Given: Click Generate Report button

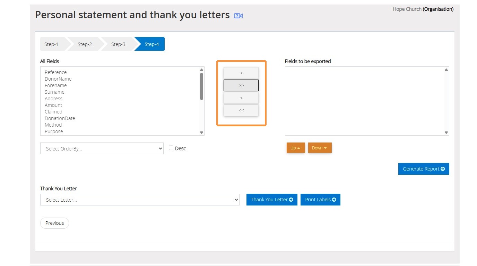Looking at the screenshot, I should 424,169.
